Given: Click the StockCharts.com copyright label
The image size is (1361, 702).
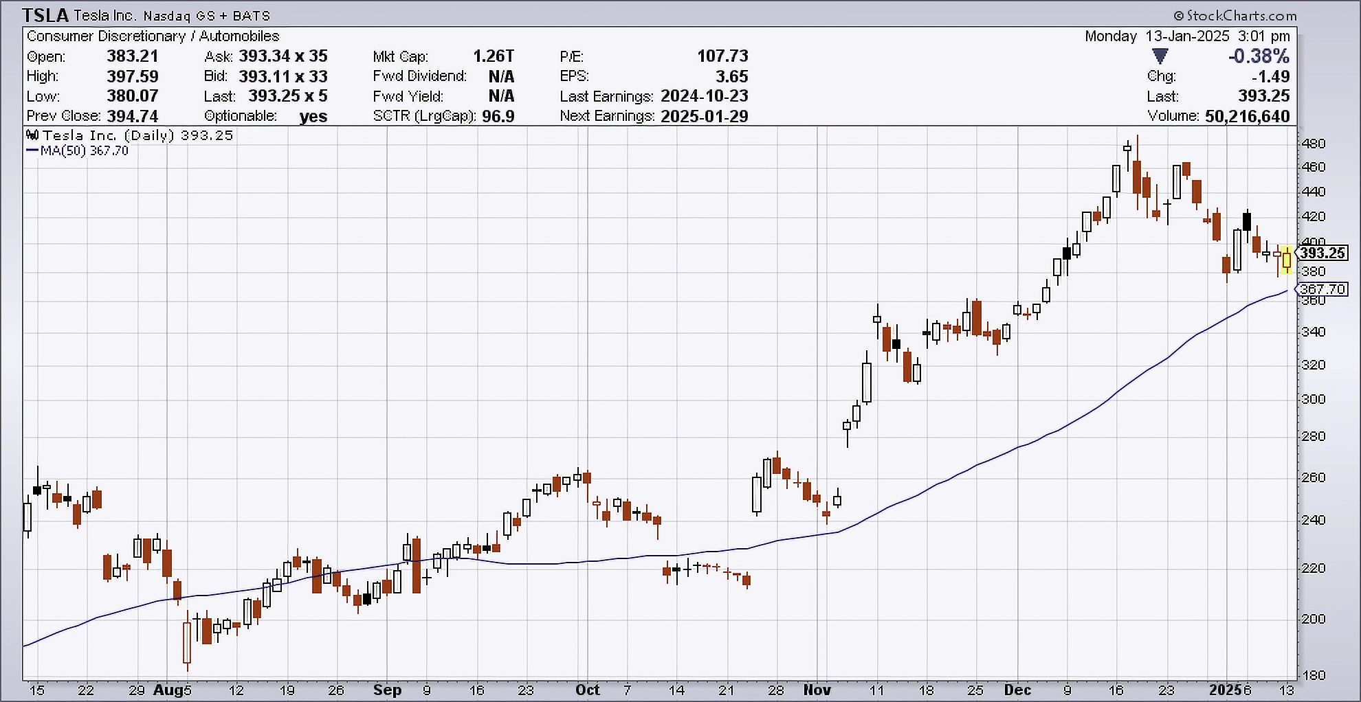Looking at the screenshot, I should 1235,15.
